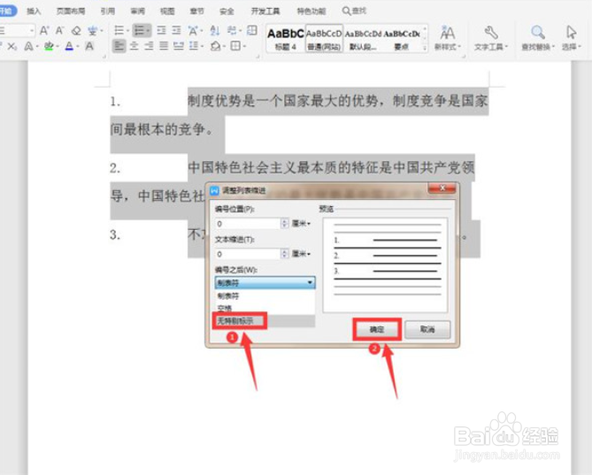The height and width of the screenshot is (475, 592).
Task: Open the 厘米 unit dropdown for 文本缩进
Action: pos(301,254)
